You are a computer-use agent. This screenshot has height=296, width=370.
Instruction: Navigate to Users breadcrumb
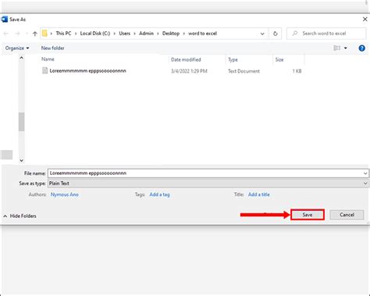pyautogui.click(x=125, y=34)
